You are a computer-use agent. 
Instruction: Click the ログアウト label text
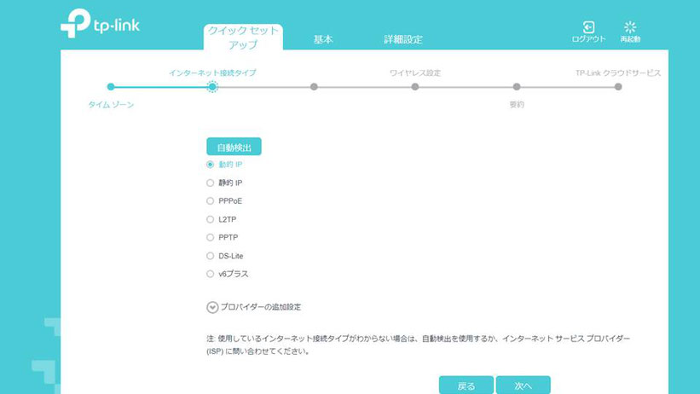588,39
